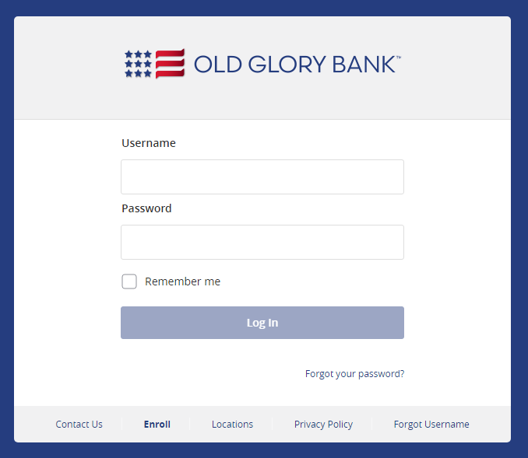Open the Forgot your password link
This screenshot has height=458, width=528.
click(354, 374)
